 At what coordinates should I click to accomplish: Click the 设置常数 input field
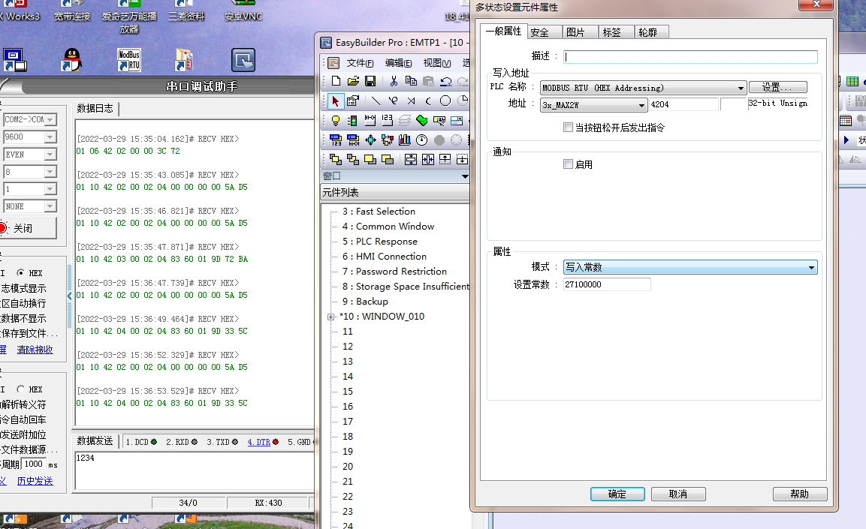click(606, 284)
